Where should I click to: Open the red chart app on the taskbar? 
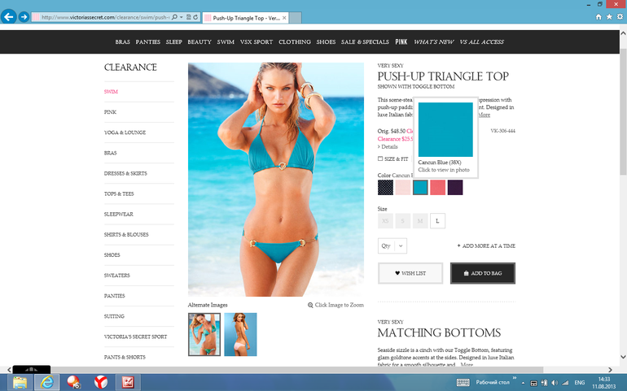128,382
